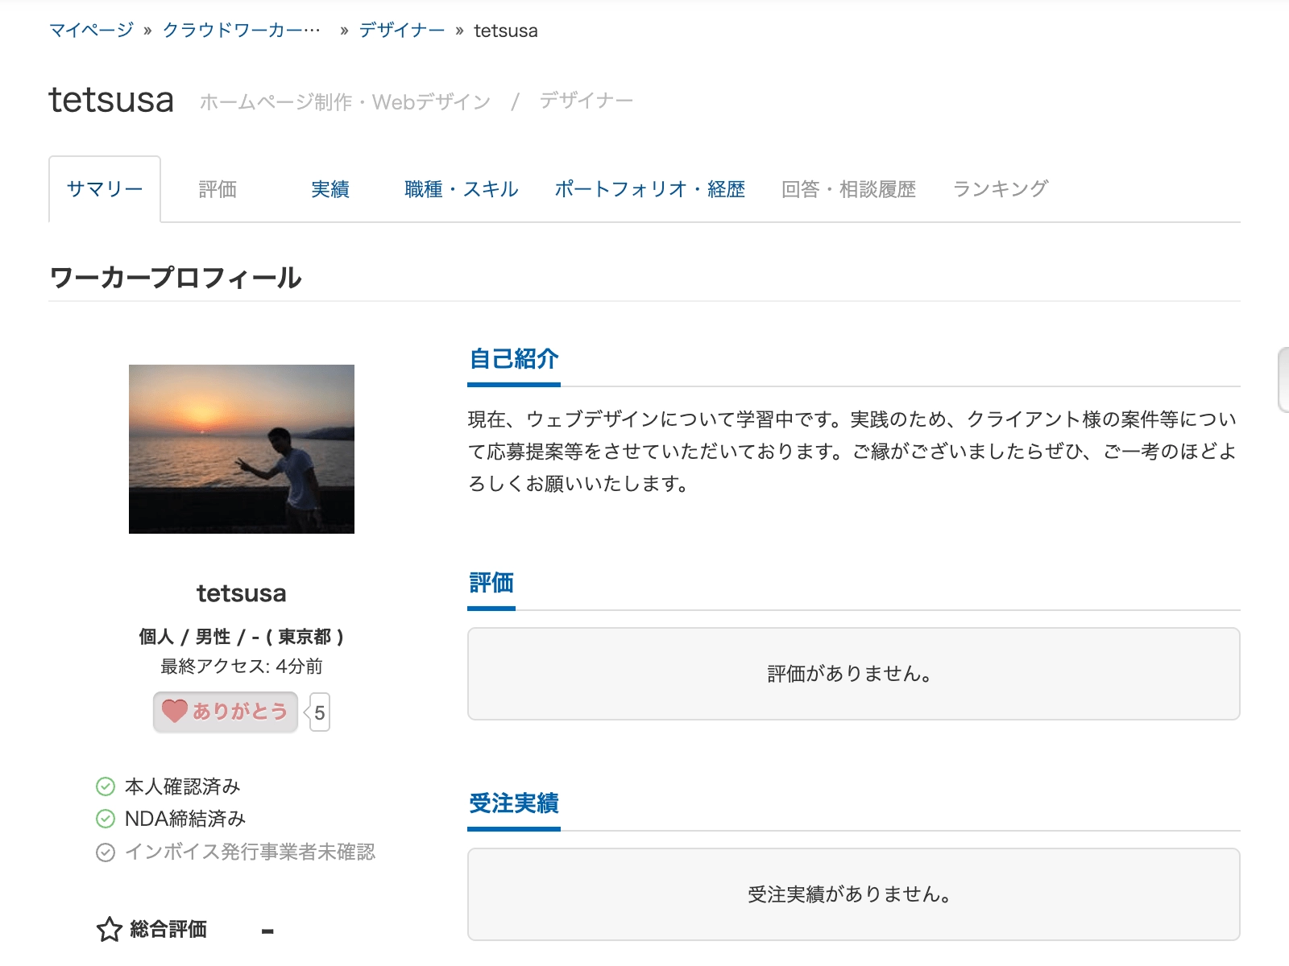Switch to the ランキング tab

point(1000,189)
